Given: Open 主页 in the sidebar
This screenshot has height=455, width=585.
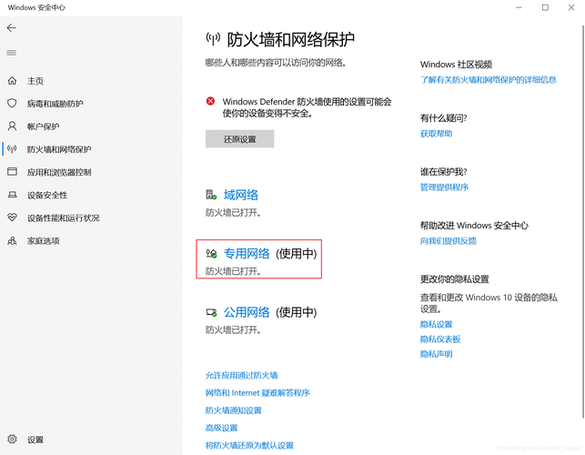Looking at the screenshot, I should click(35, 81).
